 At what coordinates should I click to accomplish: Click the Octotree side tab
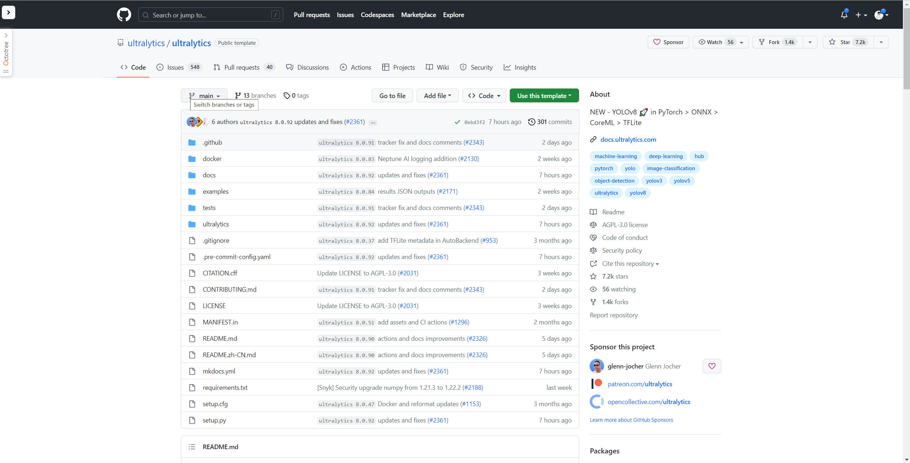tap(6, 53)
